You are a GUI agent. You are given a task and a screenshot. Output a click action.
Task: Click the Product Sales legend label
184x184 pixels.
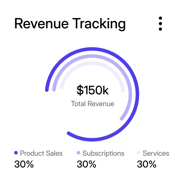pos(41,153)
